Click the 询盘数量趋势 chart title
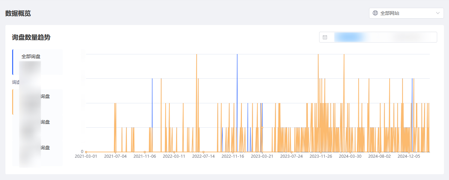 (x=31, y=37)
